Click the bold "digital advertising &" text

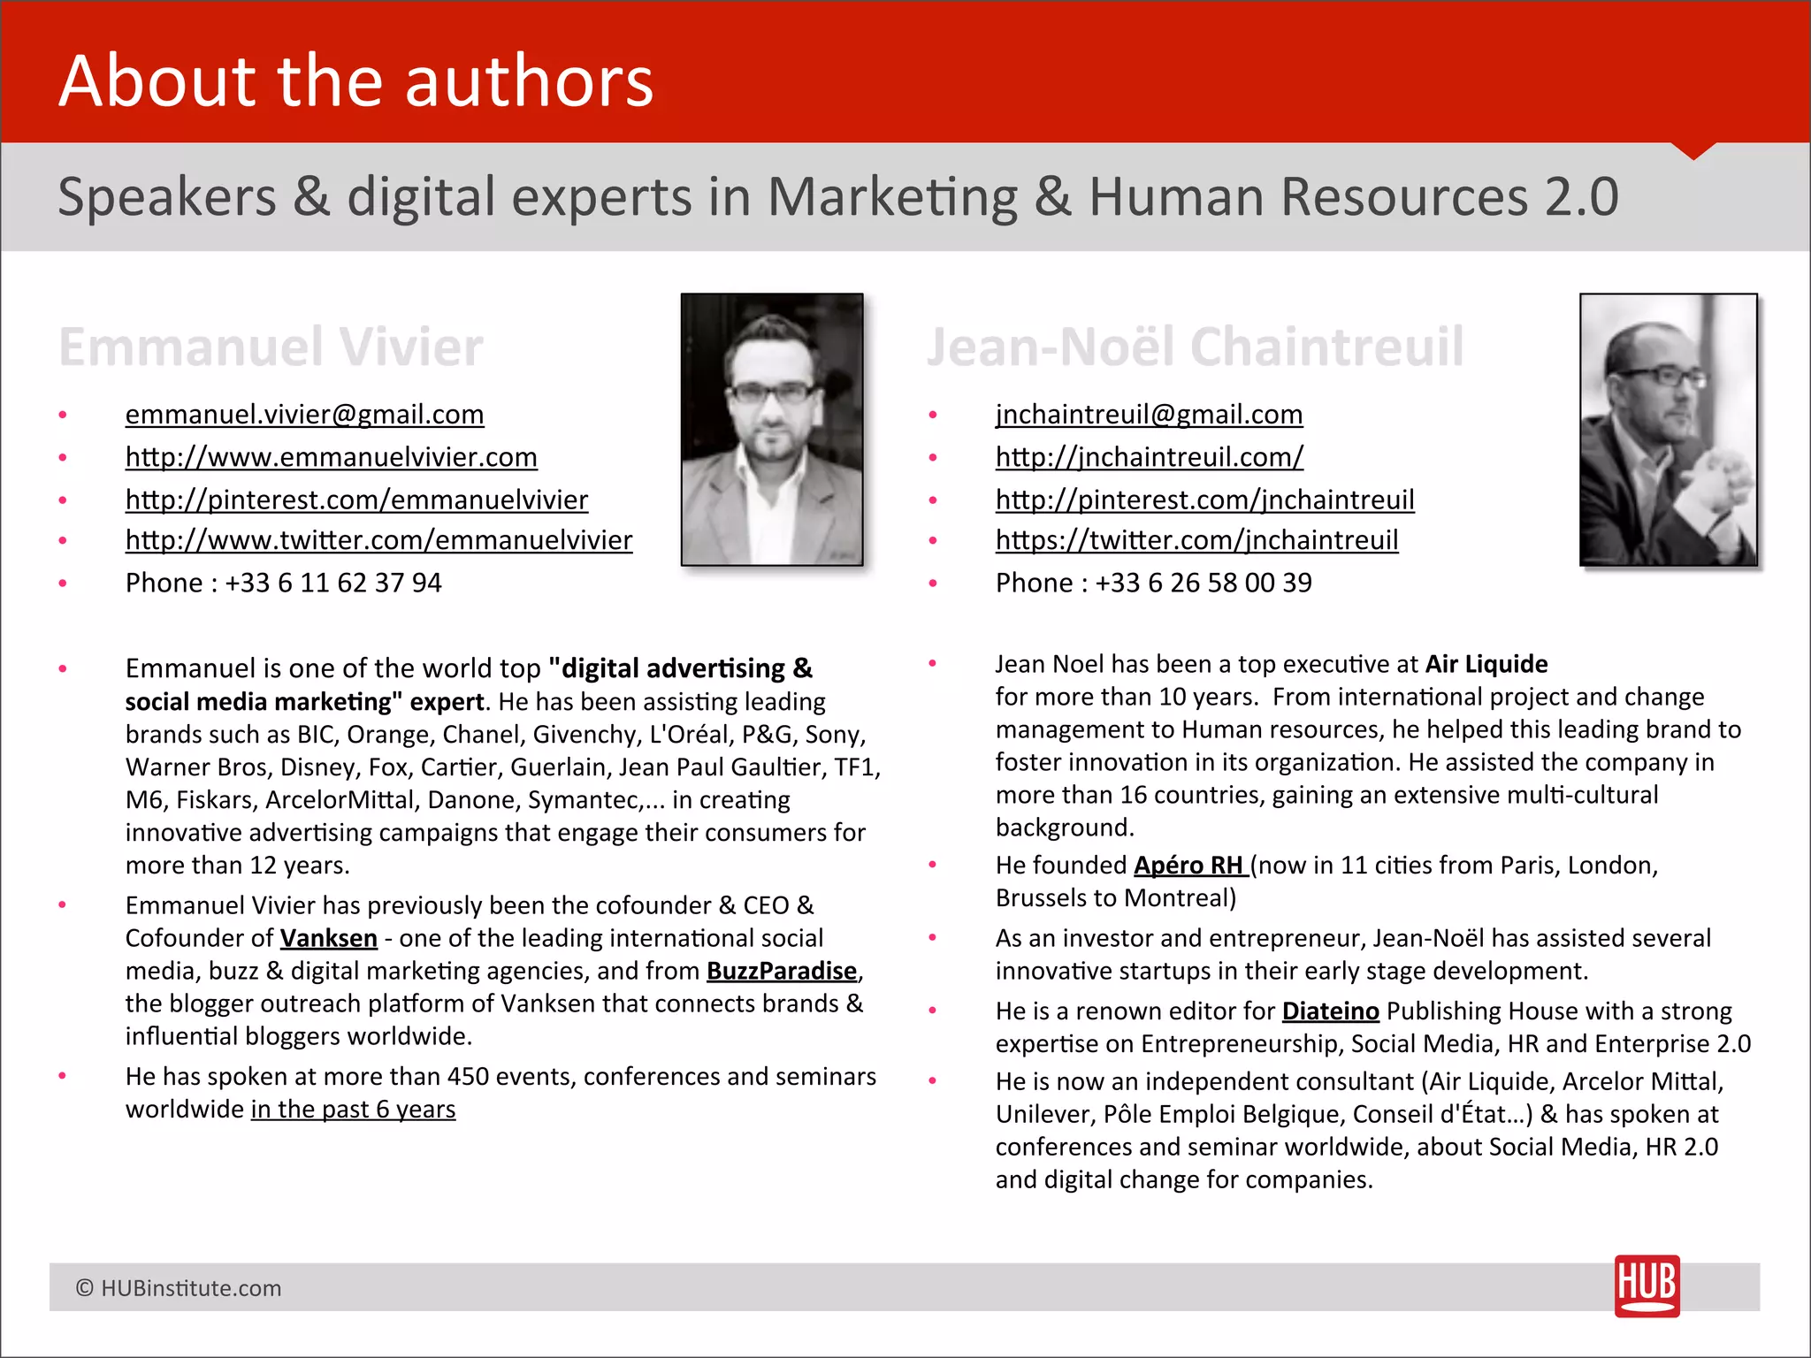coord(680,668)
